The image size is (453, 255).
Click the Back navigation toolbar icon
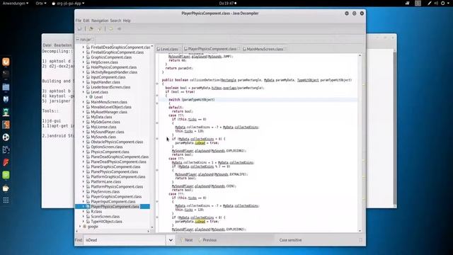pos(111,29)
